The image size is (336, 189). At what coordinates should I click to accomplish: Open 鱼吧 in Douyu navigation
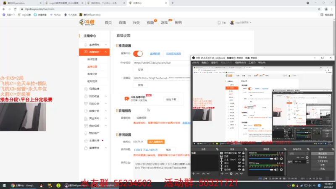(x=178, y=23)
